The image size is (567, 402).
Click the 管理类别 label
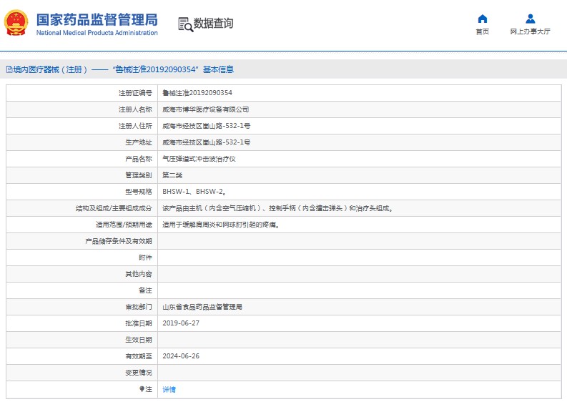[x=139, y=175]
